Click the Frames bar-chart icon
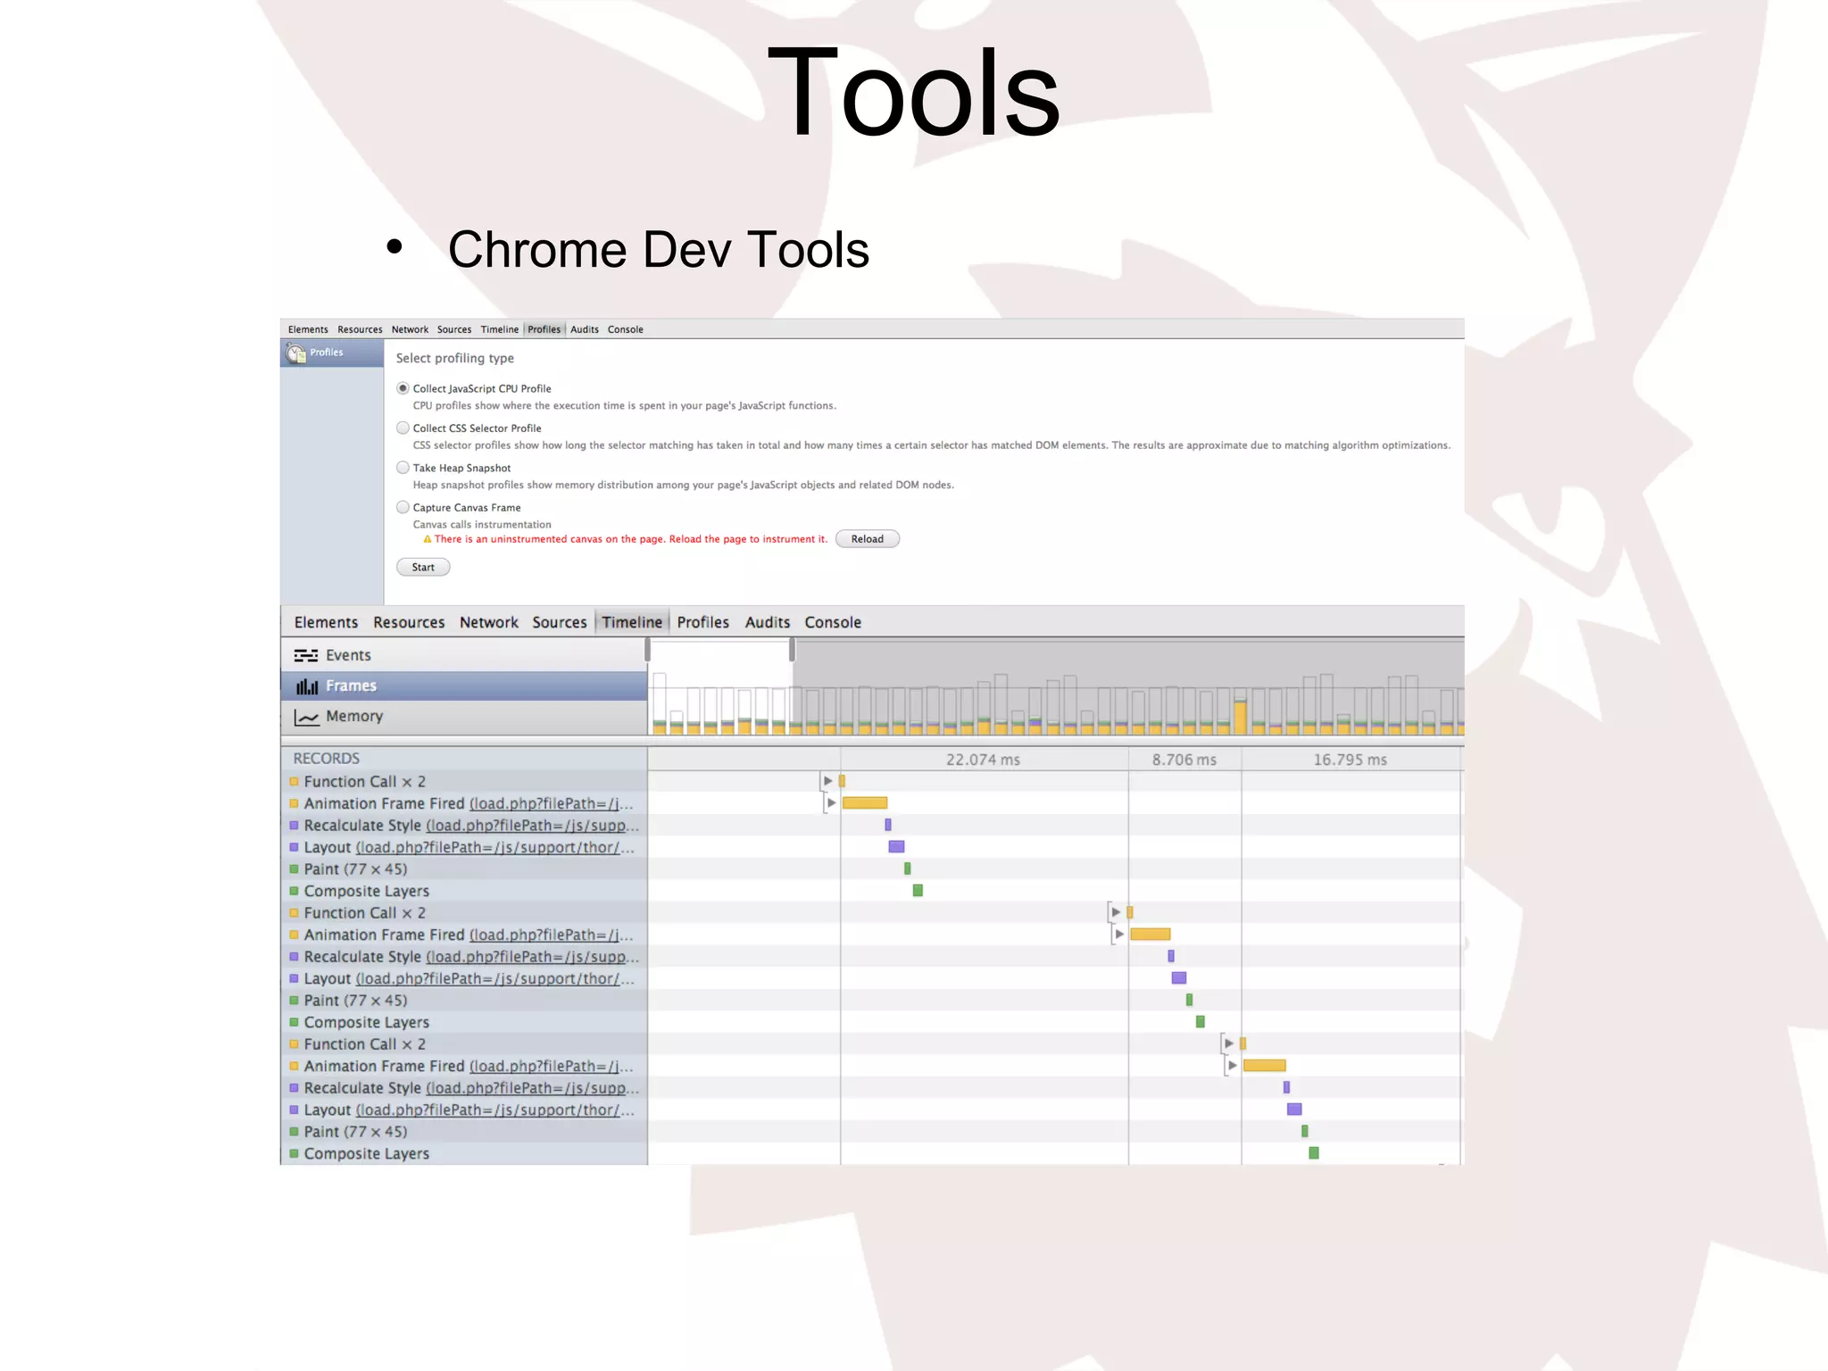This screenshot has width=1828, height=1371. [x=307, y=686]
